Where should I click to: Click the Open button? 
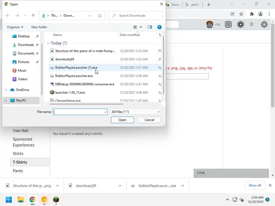click(122, 120)
